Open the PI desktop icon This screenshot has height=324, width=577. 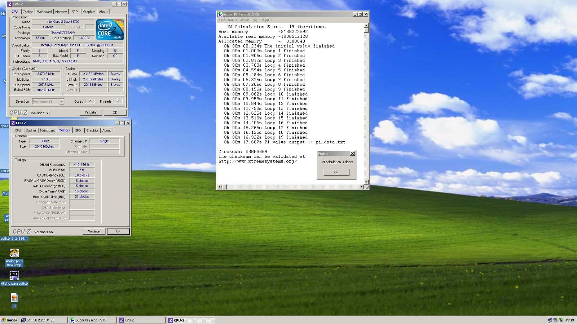pyautogui.click(x=14, y=298)
